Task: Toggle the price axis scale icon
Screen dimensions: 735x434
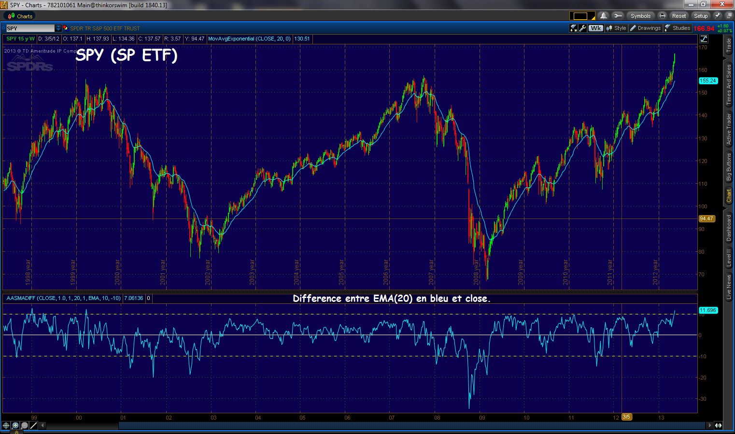Action: 704,39
